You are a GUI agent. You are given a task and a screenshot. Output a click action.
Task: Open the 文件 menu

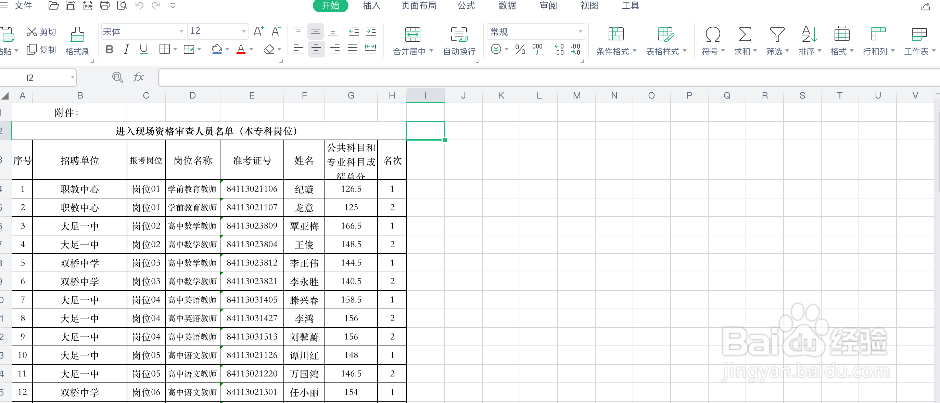(23, 5)
